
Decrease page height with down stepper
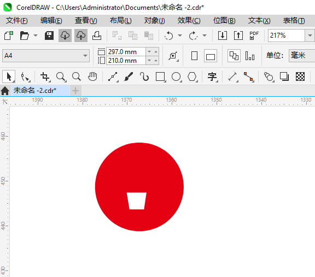pos(149,61)
